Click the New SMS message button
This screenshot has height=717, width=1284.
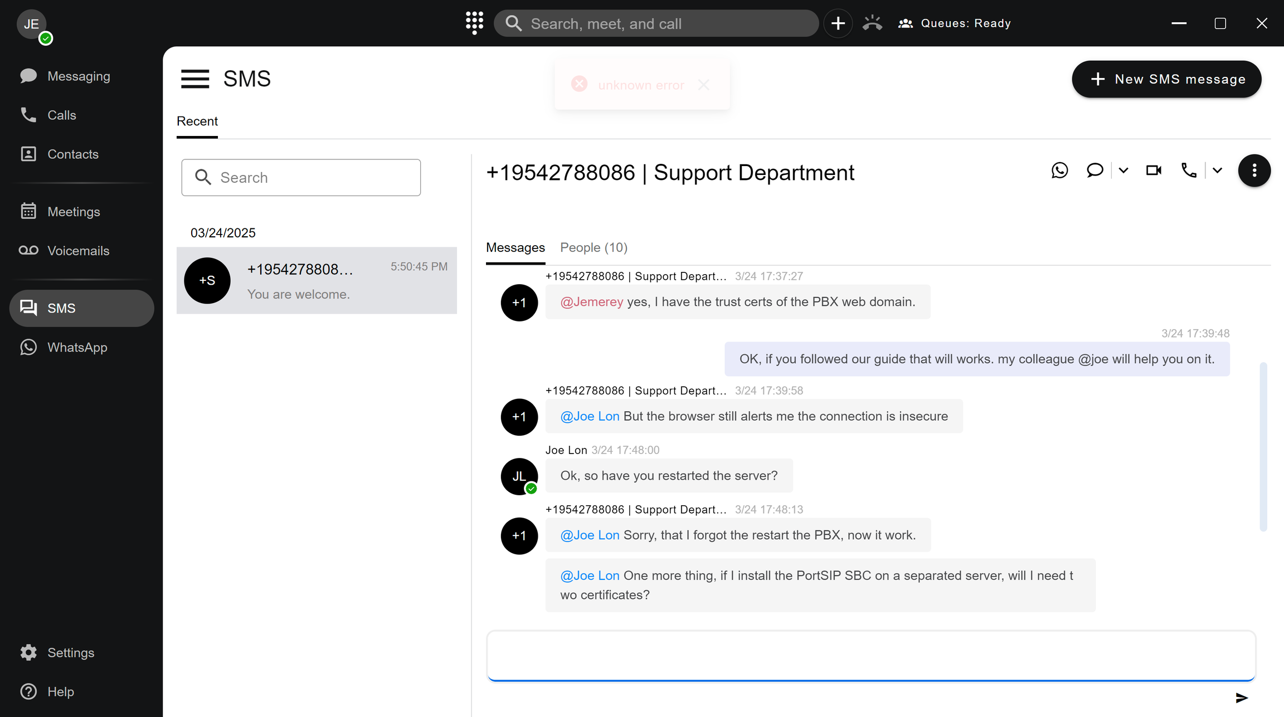point(1166,79)
